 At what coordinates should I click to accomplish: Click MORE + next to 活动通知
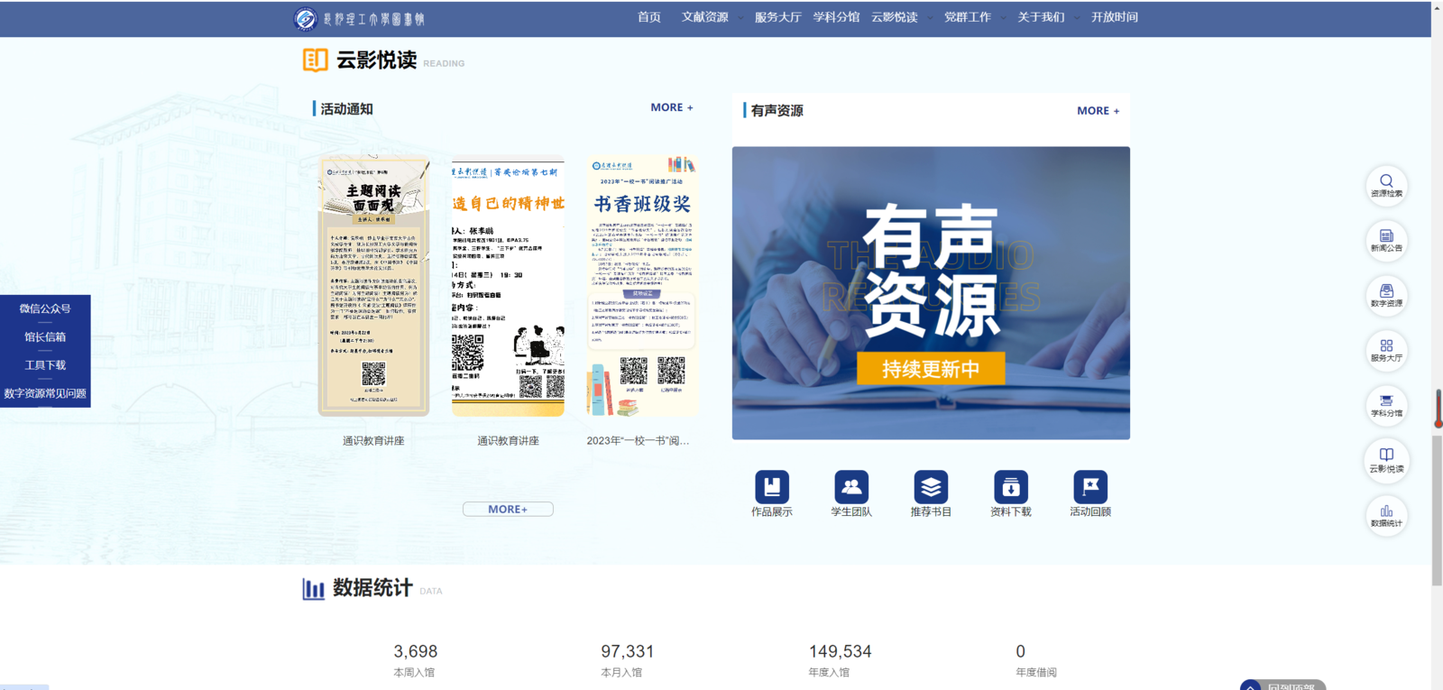click(672, 107)
